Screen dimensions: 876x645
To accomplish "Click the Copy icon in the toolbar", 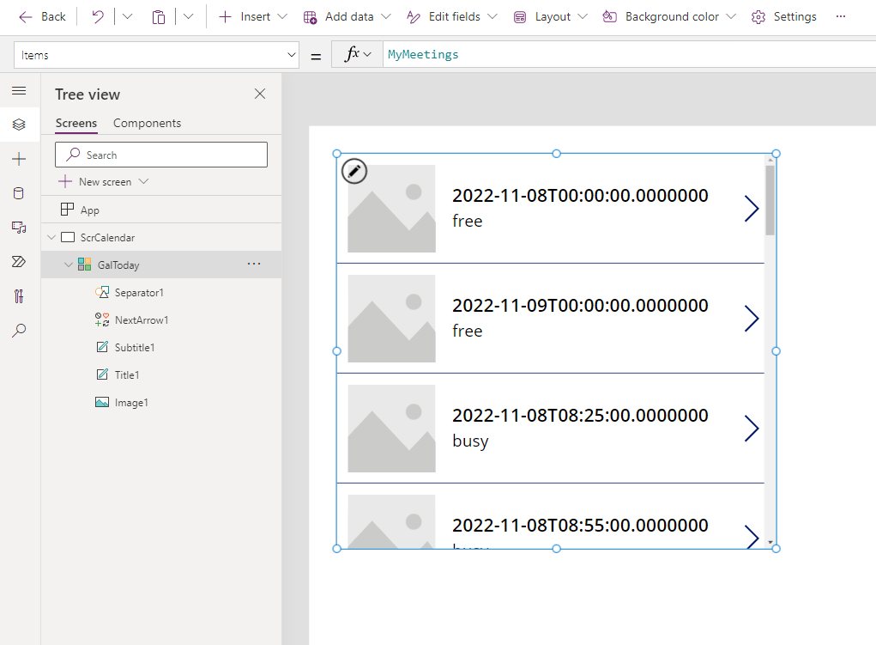I will pyautogui.click(x=158, y=15).
